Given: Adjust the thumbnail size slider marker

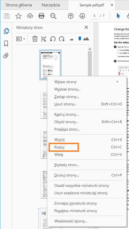Looking at the screenshot, I should tap(80, 38).
